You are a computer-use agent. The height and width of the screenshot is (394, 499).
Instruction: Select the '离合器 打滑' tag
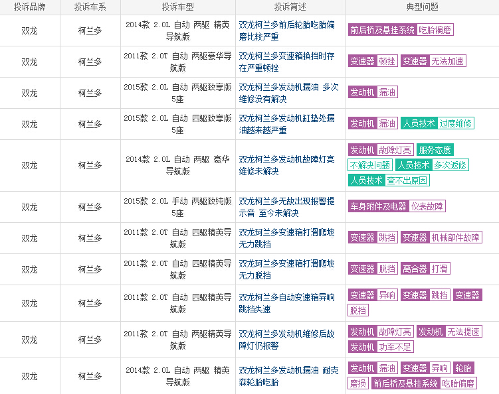(x=425, y=268)
